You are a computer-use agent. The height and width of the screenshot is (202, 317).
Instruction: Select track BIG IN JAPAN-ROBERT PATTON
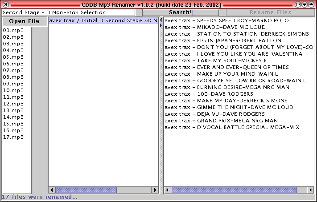pyautogui.click(x=239, y=40)
